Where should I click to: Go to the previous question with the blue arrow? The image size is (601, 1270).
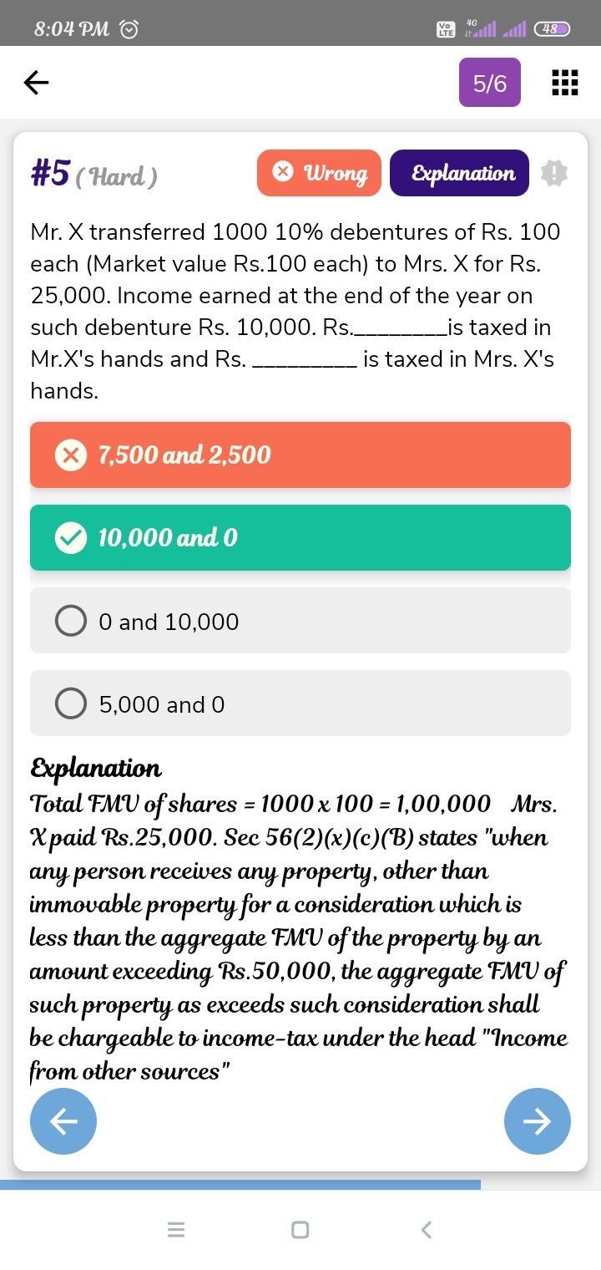[63, 1121]
